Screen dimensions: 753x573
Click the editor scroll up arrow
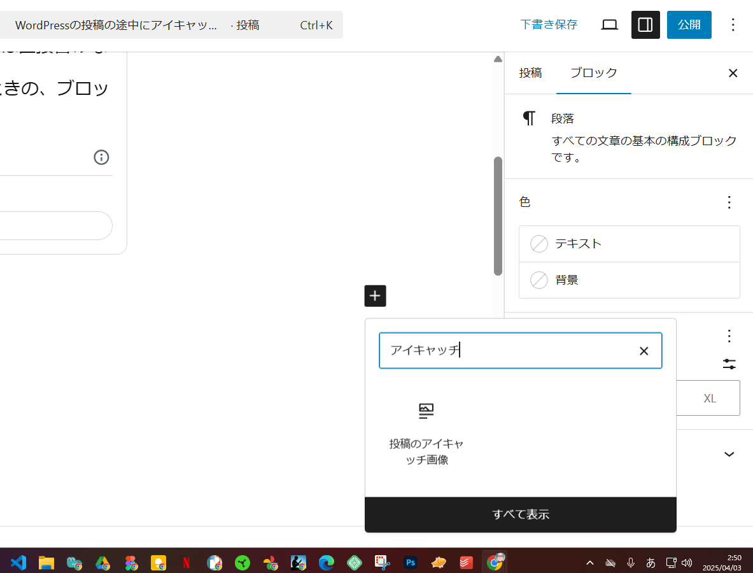tap(498, 59)
